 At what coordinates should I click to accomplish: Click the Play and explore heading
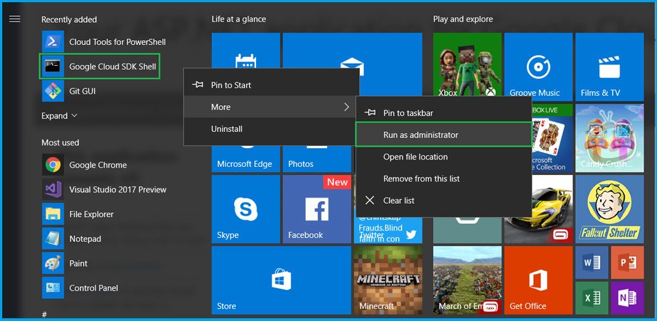pyautogui.click(x=463, y=19)
